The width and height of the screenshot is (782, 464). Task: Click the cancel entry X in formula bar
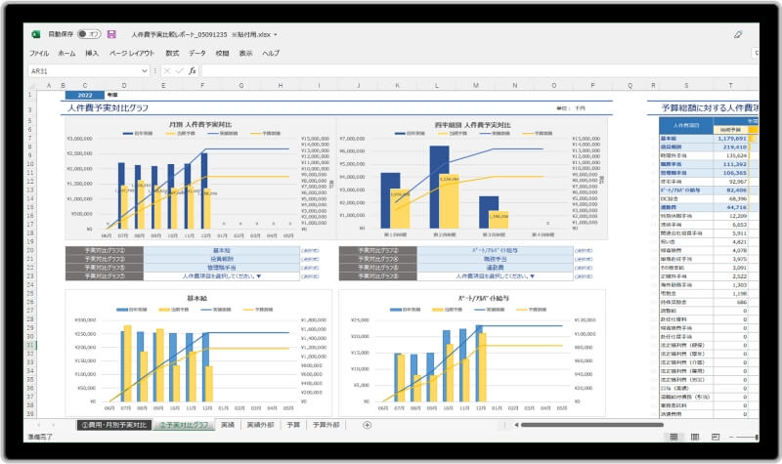click(167, 70)
